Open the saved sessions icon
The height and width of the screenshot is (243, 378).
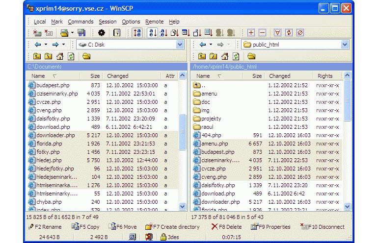pos(64,33)
